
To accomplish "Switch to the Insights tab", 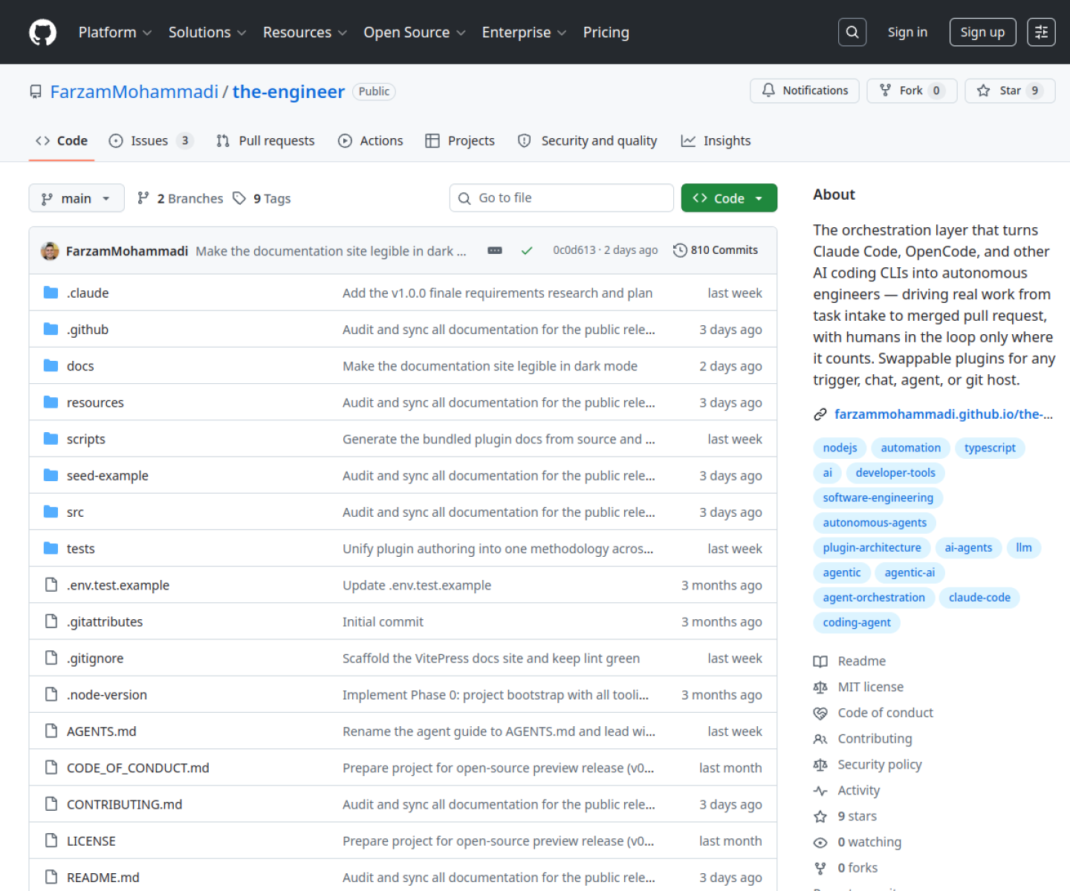I will click(x=716, y=141).
